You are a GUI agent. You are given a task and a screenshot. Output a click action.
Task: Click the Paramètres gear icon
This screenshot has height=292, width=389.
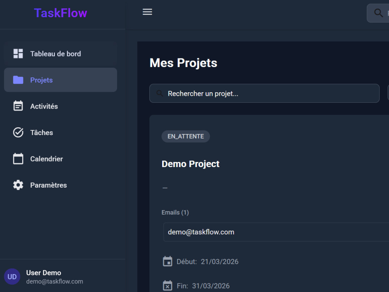(18, 185)
